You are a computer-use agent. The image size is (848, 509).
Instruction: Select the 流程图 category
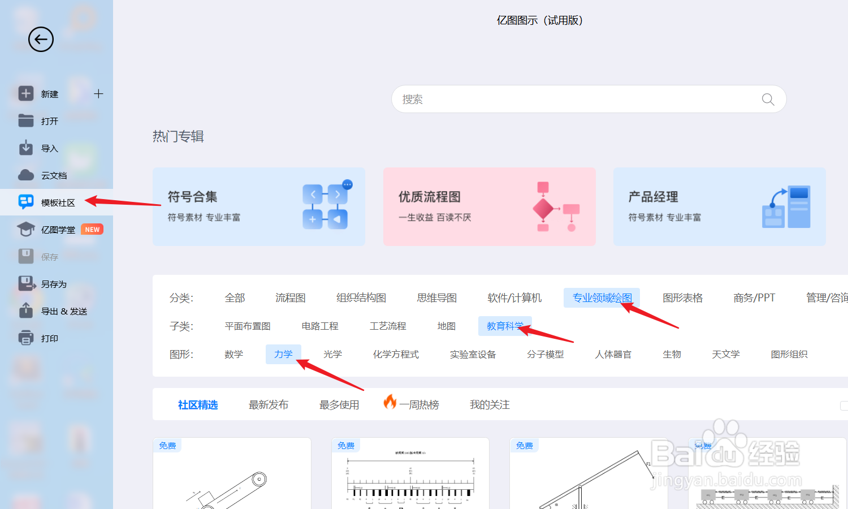click(x=291, y=298)
